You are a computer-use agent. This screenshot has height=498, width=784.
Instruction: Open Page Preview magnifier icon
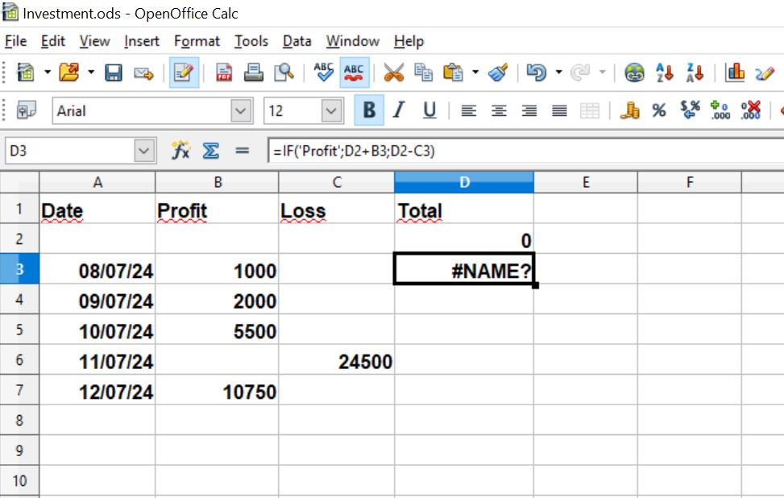284,73
